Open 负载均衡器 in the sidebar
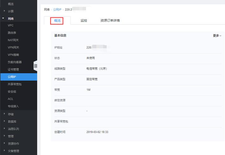Viewport: 225px width, 155px height. [15, 62]
